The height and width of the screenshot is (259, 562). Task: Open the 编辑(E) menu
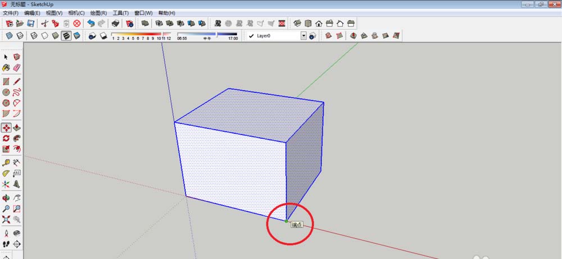click(x=32, y=13)
